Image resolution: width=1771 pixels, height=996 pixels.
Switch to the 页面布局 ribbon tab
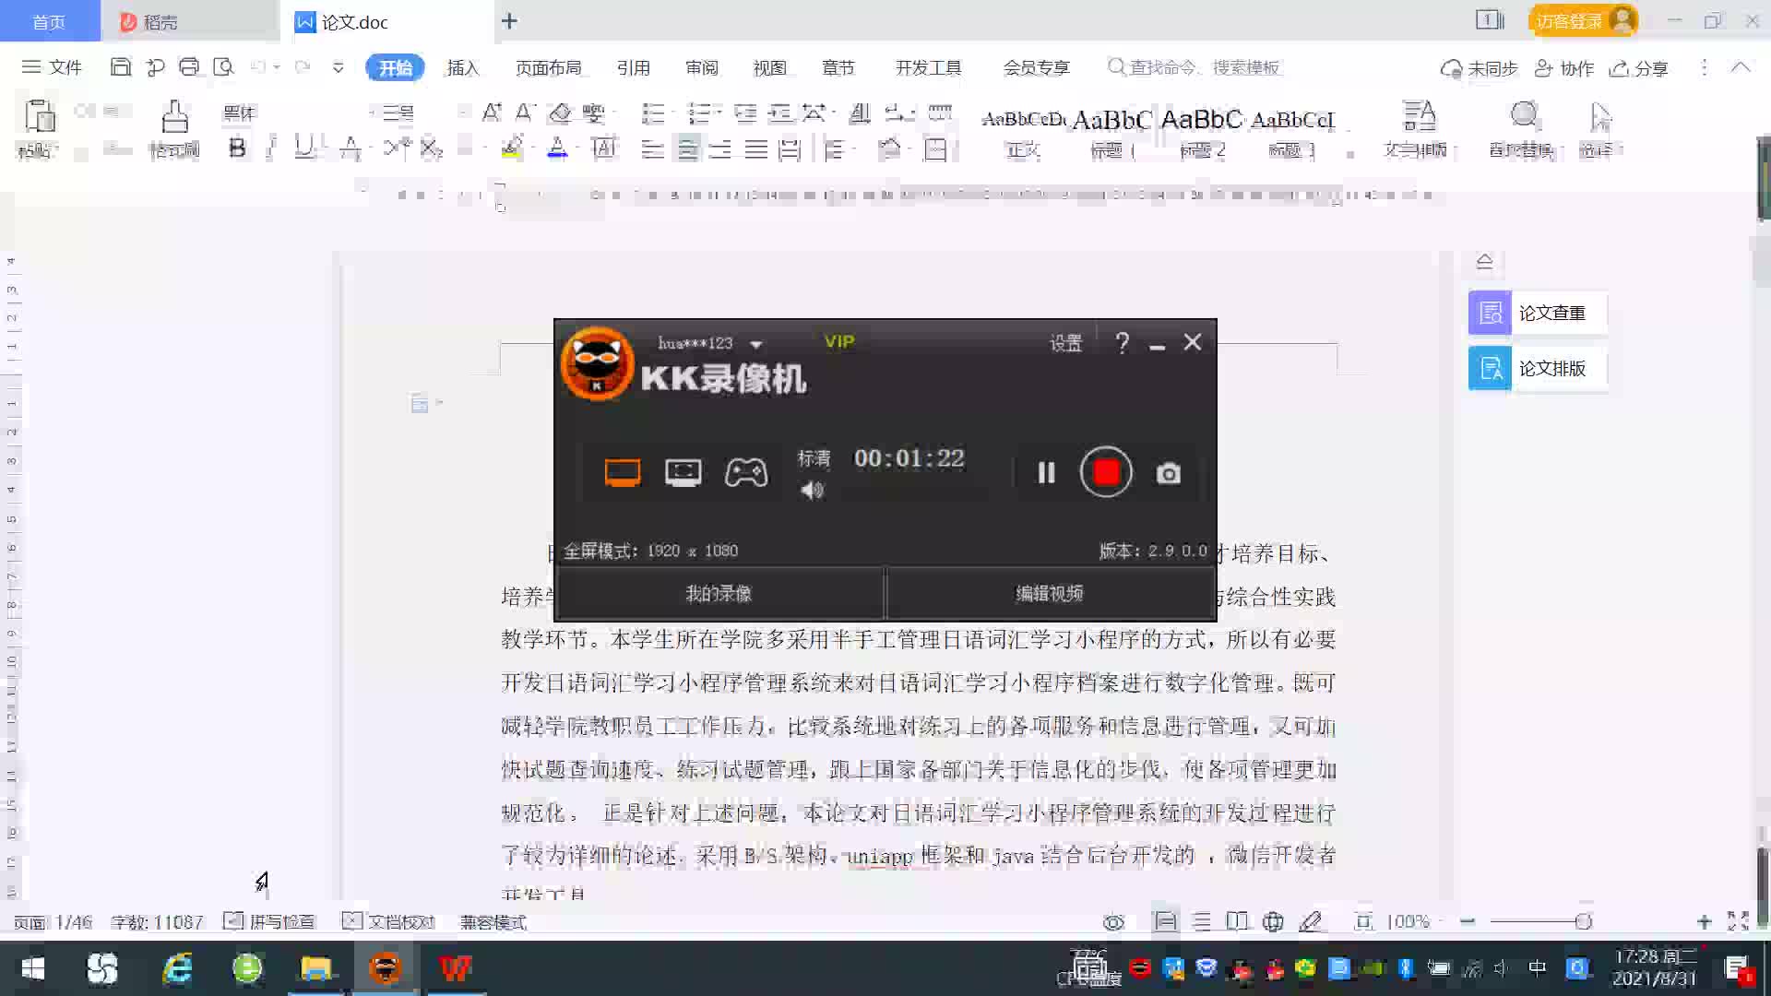tap(548, 67)
